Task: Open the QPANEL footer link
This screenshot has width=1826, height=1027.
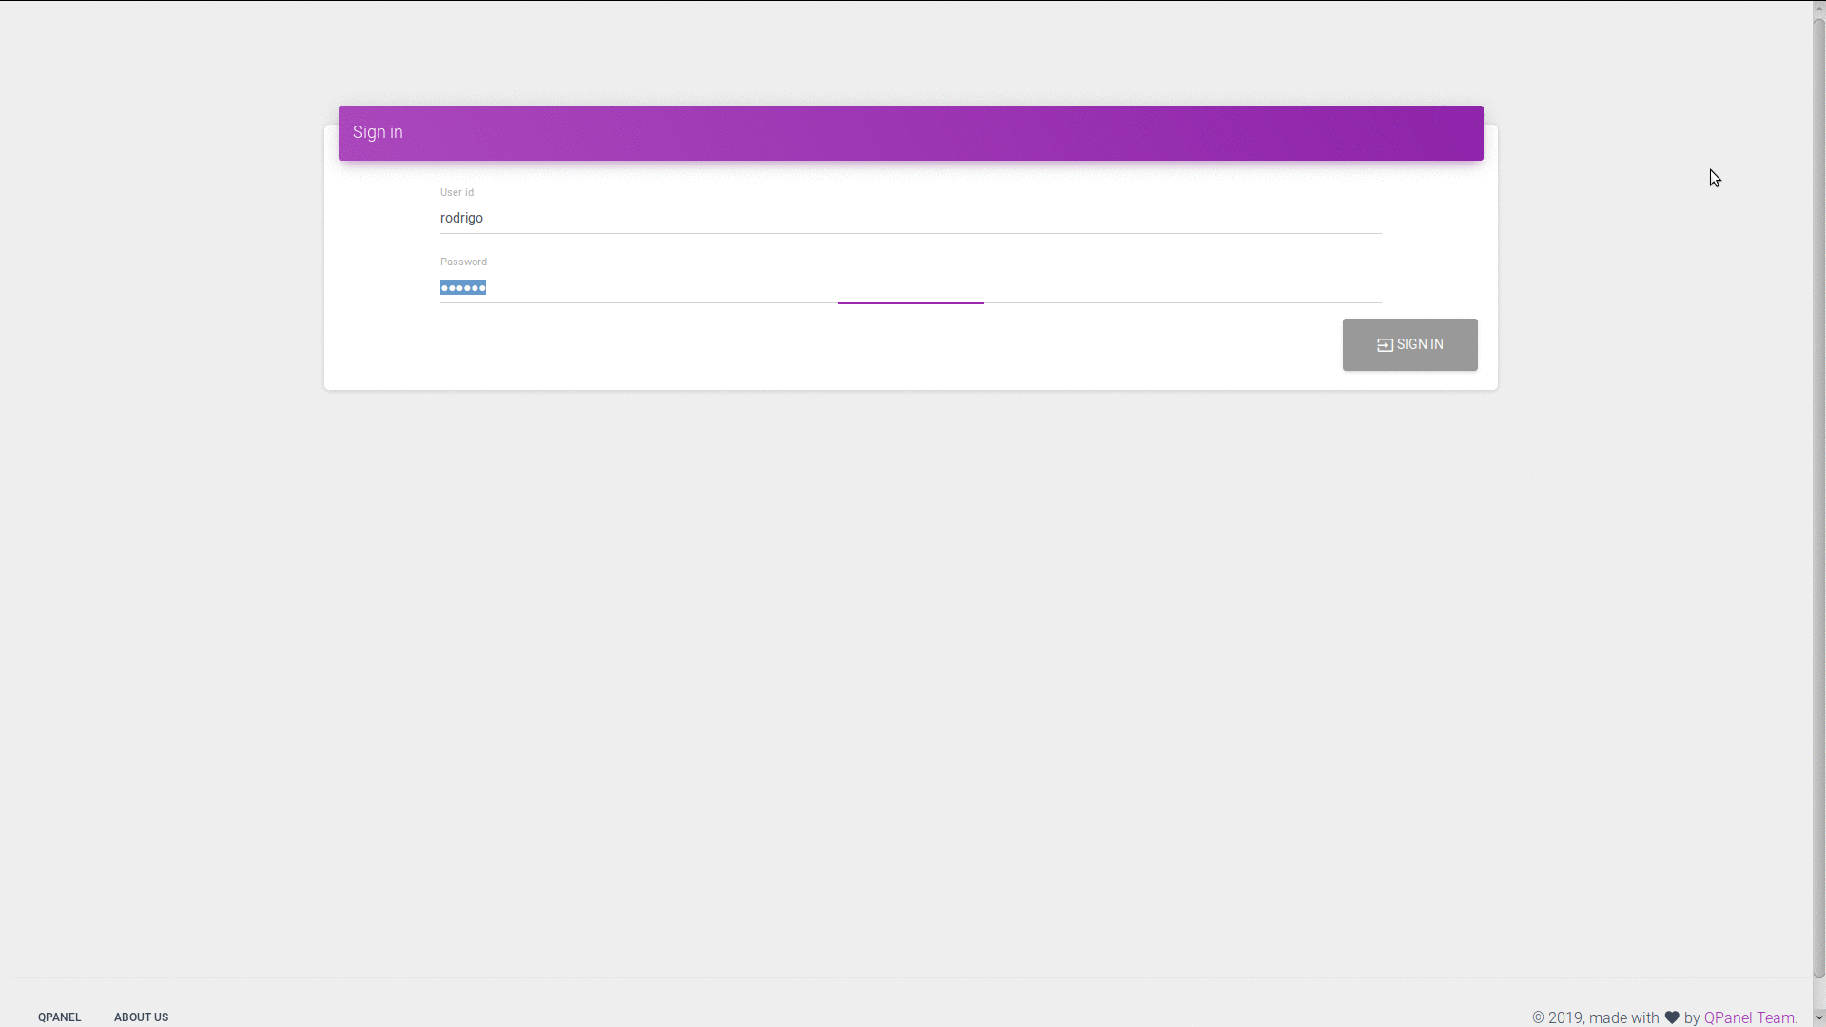Action: (x=59, y=1017)
